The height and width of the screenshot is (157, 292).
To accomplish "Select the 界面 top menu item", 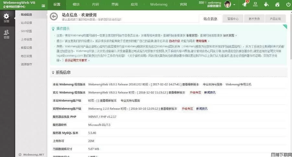I will [x=115, y=5].
